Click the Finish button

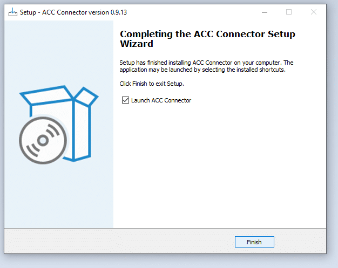(254, 242)
